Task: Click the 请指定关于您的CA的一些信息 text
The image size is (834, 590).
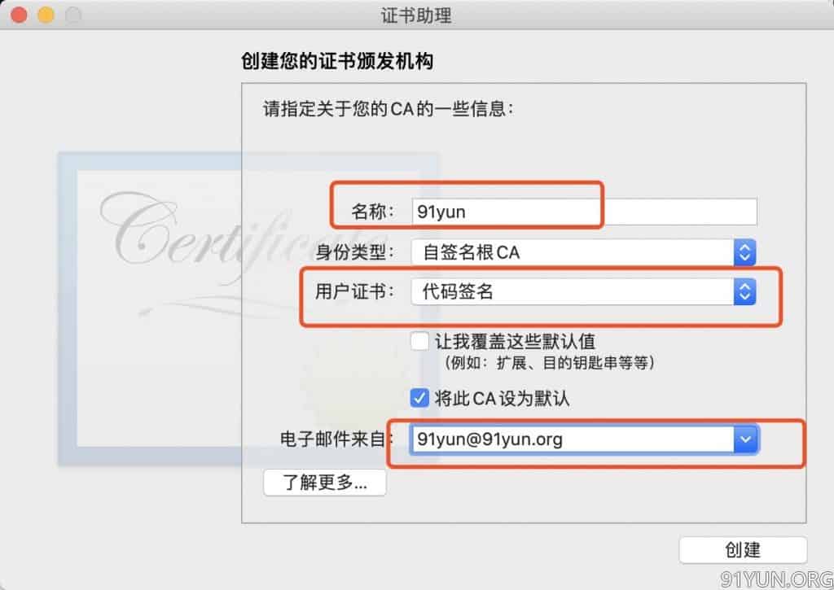Action: click(388, 109)
